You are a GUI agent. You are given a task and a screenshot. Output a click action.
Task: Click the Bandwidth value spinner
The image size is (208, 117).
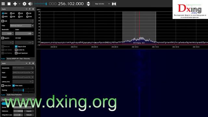(7, 33)
